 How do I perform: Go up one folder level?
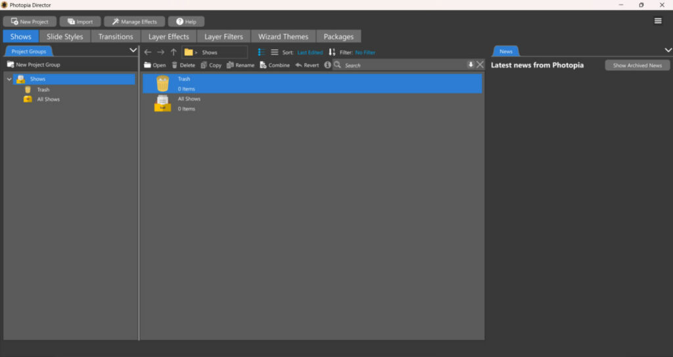point(174,52)
